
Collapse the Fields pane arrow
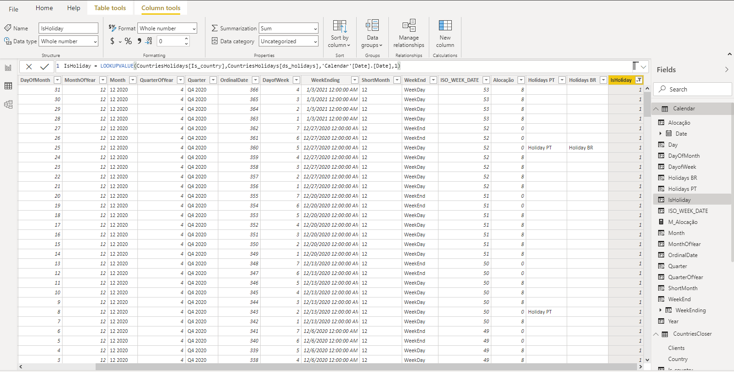pos(727,69)
